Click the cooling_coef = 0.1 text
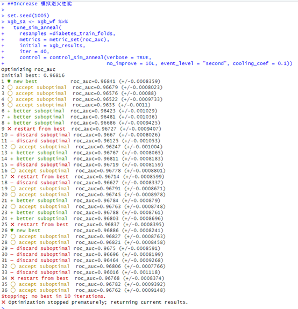The height and width of the screenshot is (309, 298). point(260,63)
